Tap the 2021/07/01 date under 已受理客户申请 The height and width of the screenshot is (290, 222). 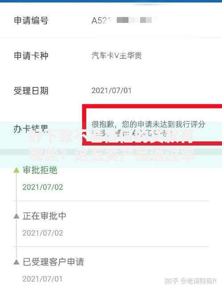point(42,279)
